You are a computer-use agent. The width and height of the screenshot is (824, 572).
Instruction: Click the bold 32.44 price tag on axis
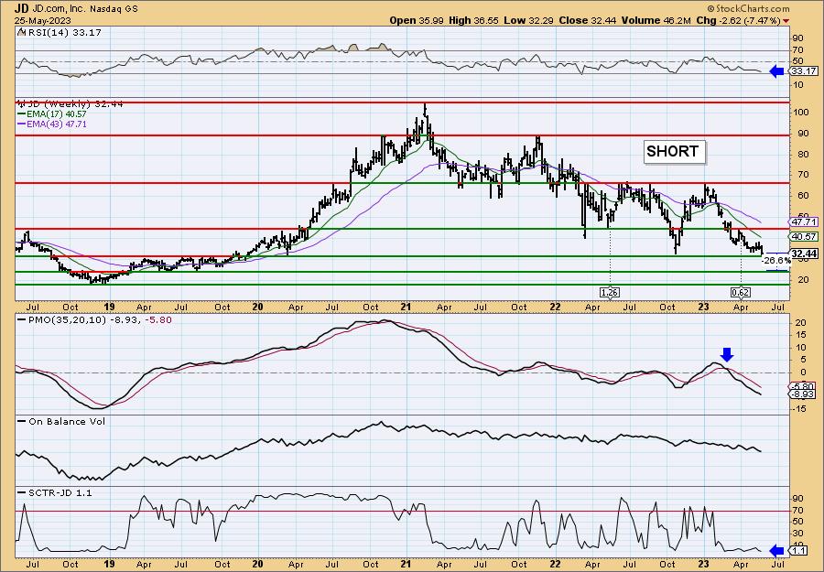pyautogui.click(x=804, y=254)
